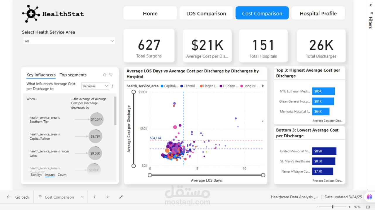The width and height of the screenshot is (375, 210).
Task: Go to the next page arrow
Action: pyautogui.click(x=108, y=197)
